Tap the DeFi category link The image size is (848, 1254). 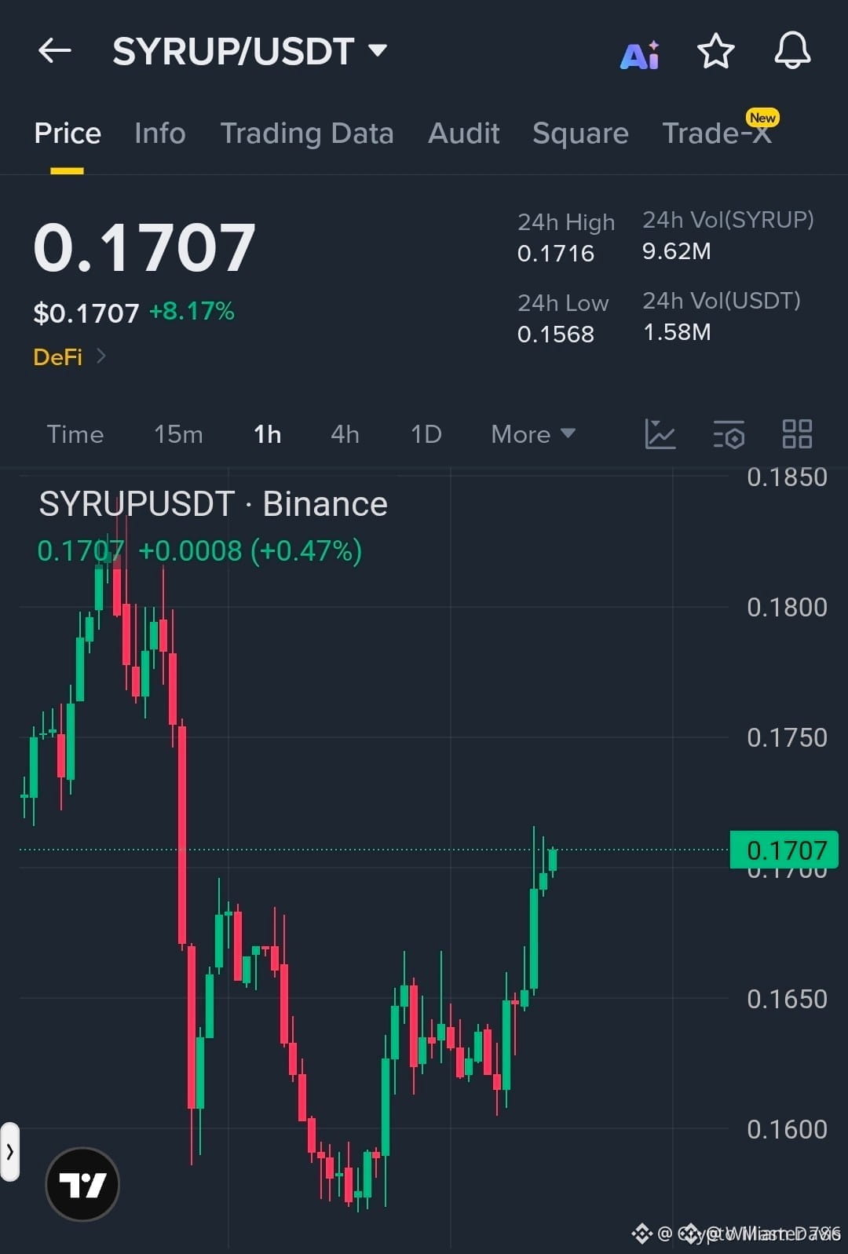(x=58, y=357)
